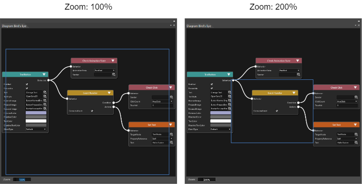Click the Set Text node header in right diagram
The height and width of the screenshot is (184, 362).
(x=336, y=125)
